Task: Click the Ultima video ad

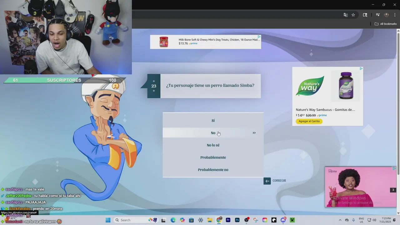Action: click(x=360, y=187)
